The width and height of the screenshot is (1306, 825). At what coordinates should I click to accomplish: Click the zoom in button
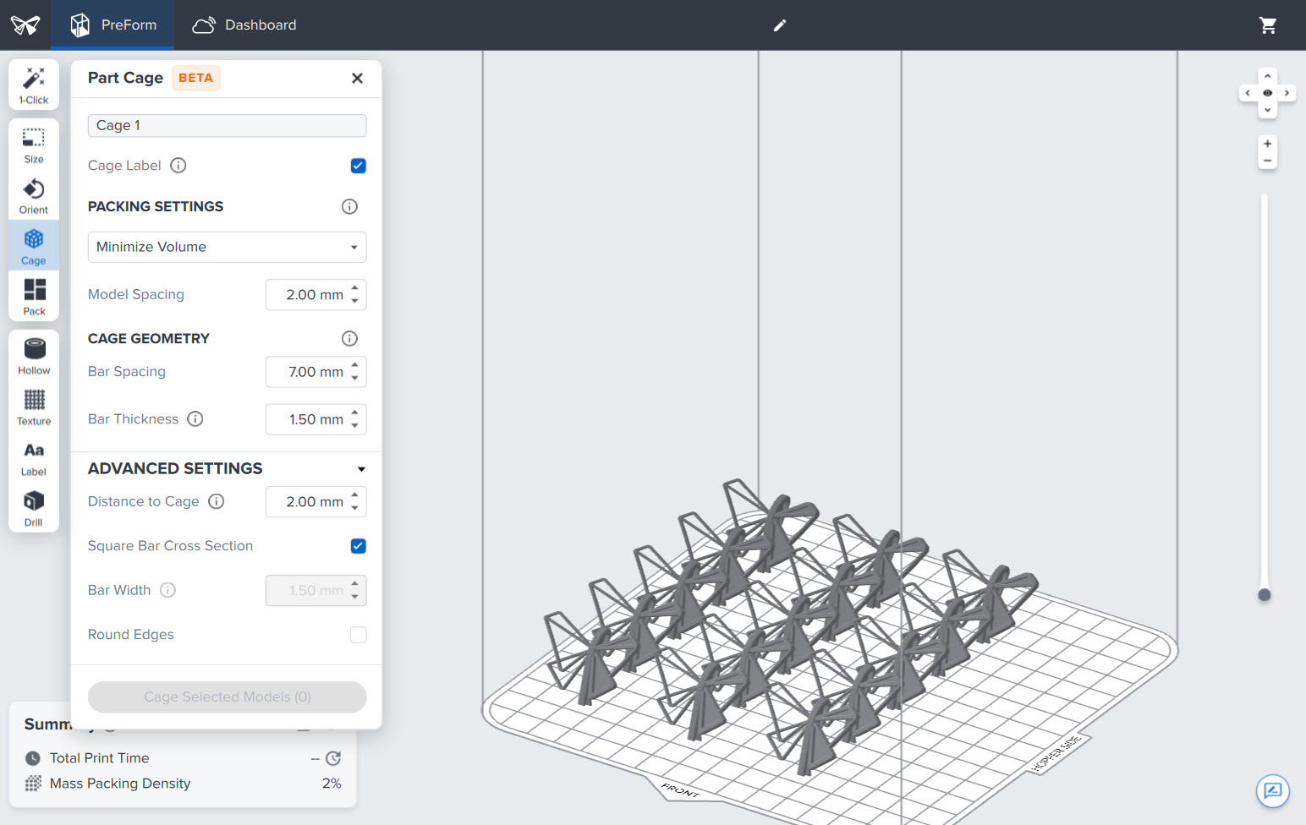1267,143
